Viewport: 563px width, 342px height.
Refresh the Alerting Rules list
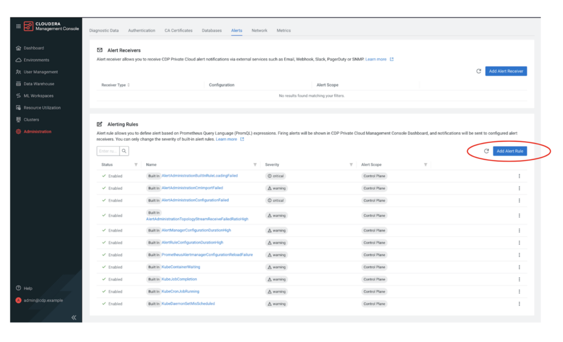click(486, 151)
